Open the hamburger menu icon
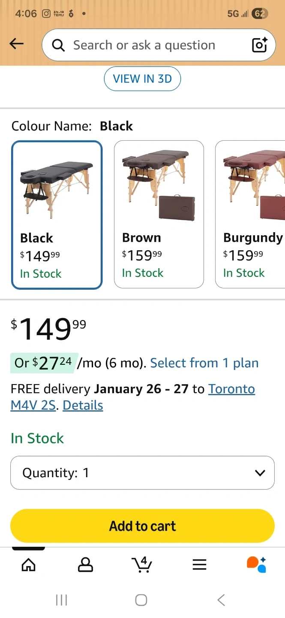This screenshot has height=618, width=285. (199, 565)
